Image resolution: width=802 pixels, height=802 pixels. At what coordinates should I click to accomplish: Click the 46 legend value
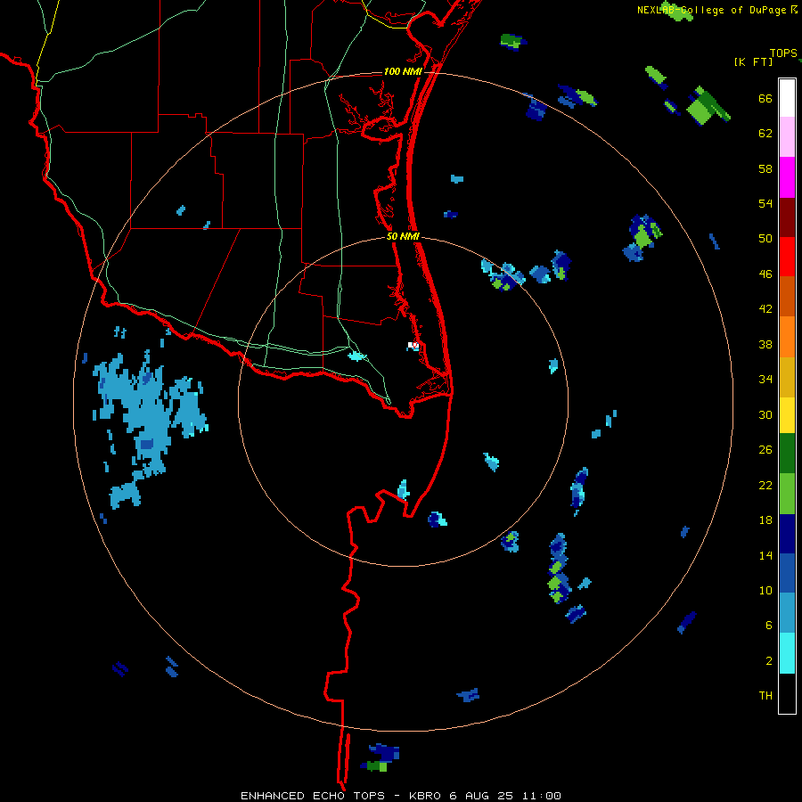coord(765,274)
